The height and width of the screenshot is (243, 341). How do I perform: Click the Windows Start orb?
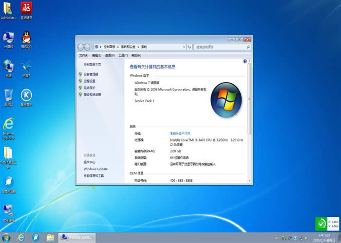tap(7, 237)
